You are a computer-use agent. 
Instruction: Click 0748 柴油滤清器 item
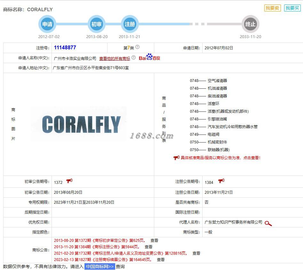pyautogui.click(x=208, y=96)
